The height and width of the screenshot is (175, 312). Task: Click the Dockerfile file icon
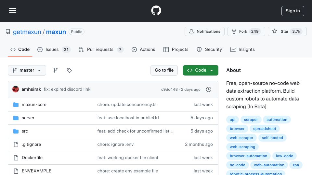pyautogui.click(x=16, y=158)
